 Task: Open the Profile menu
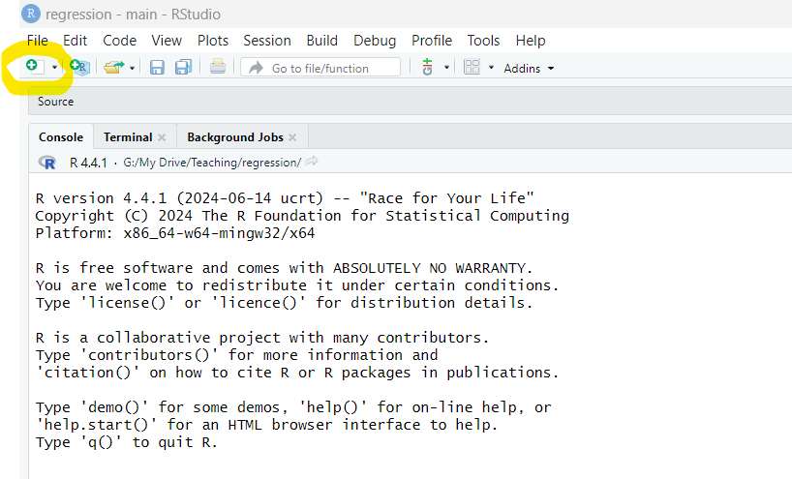[x=432, y=41]
